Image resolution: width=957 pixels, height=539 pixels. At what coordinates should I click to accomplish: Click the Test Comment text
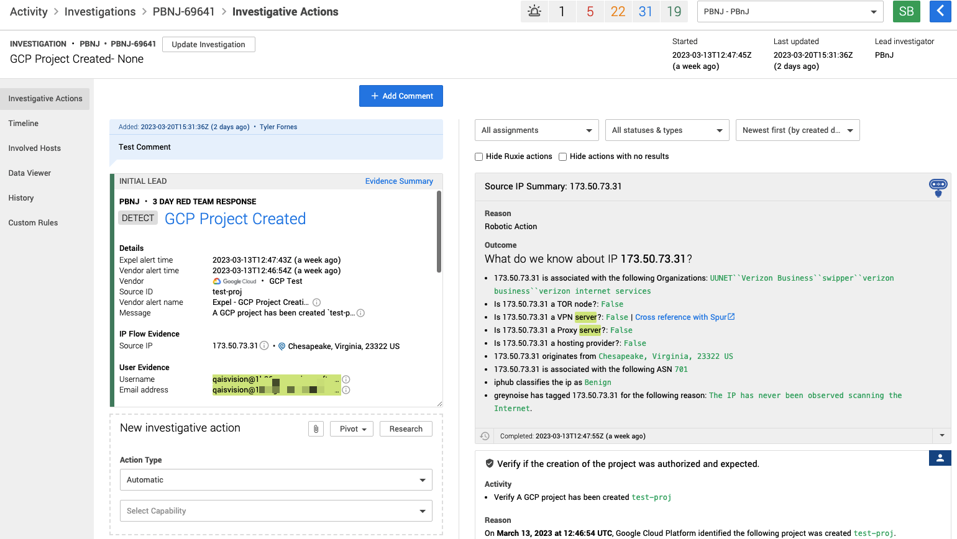[145, 147]
